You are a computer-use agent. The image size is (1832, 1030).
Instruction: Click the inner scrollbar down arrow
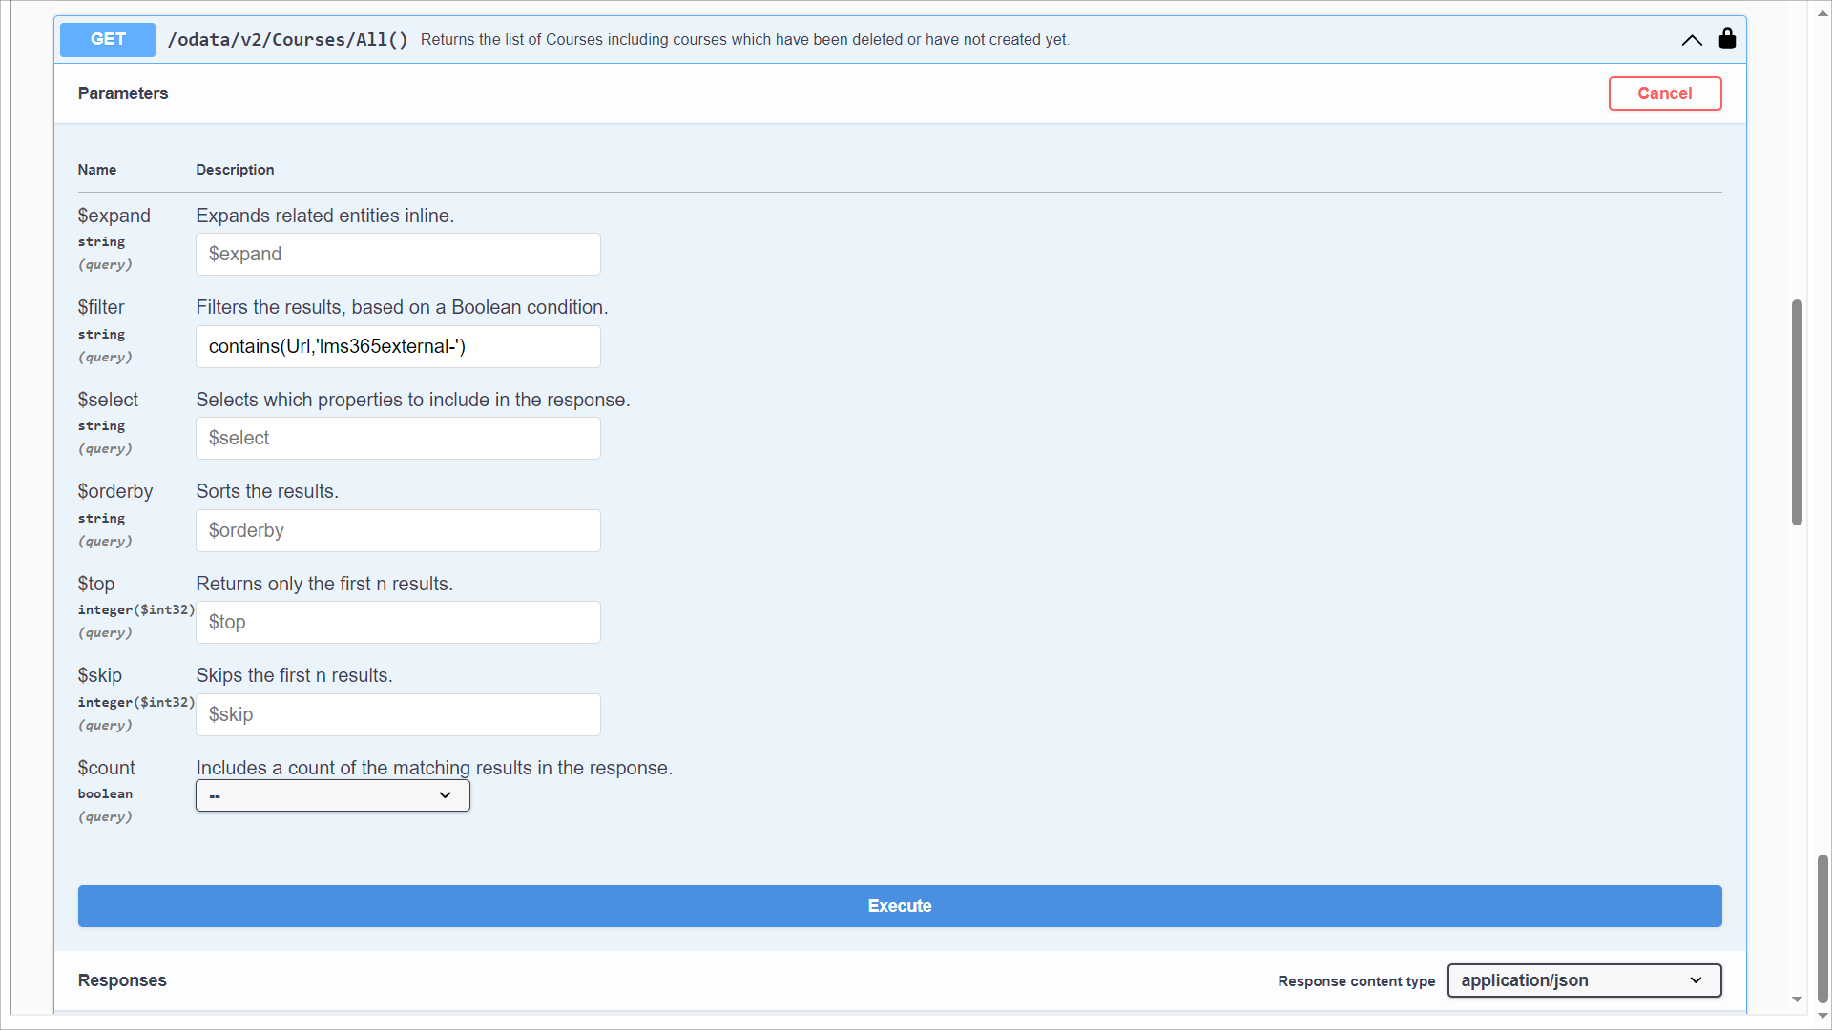[1797, 999]
